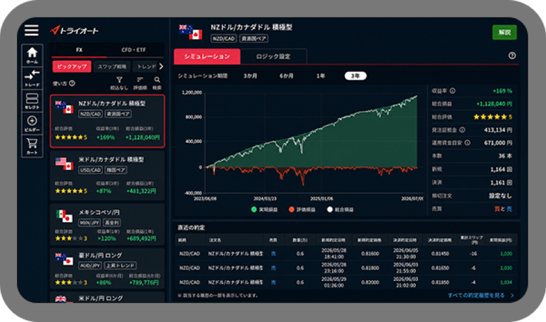Click the +1,128,040 円 total profit value
546x322 pixels.
(494, 104)
